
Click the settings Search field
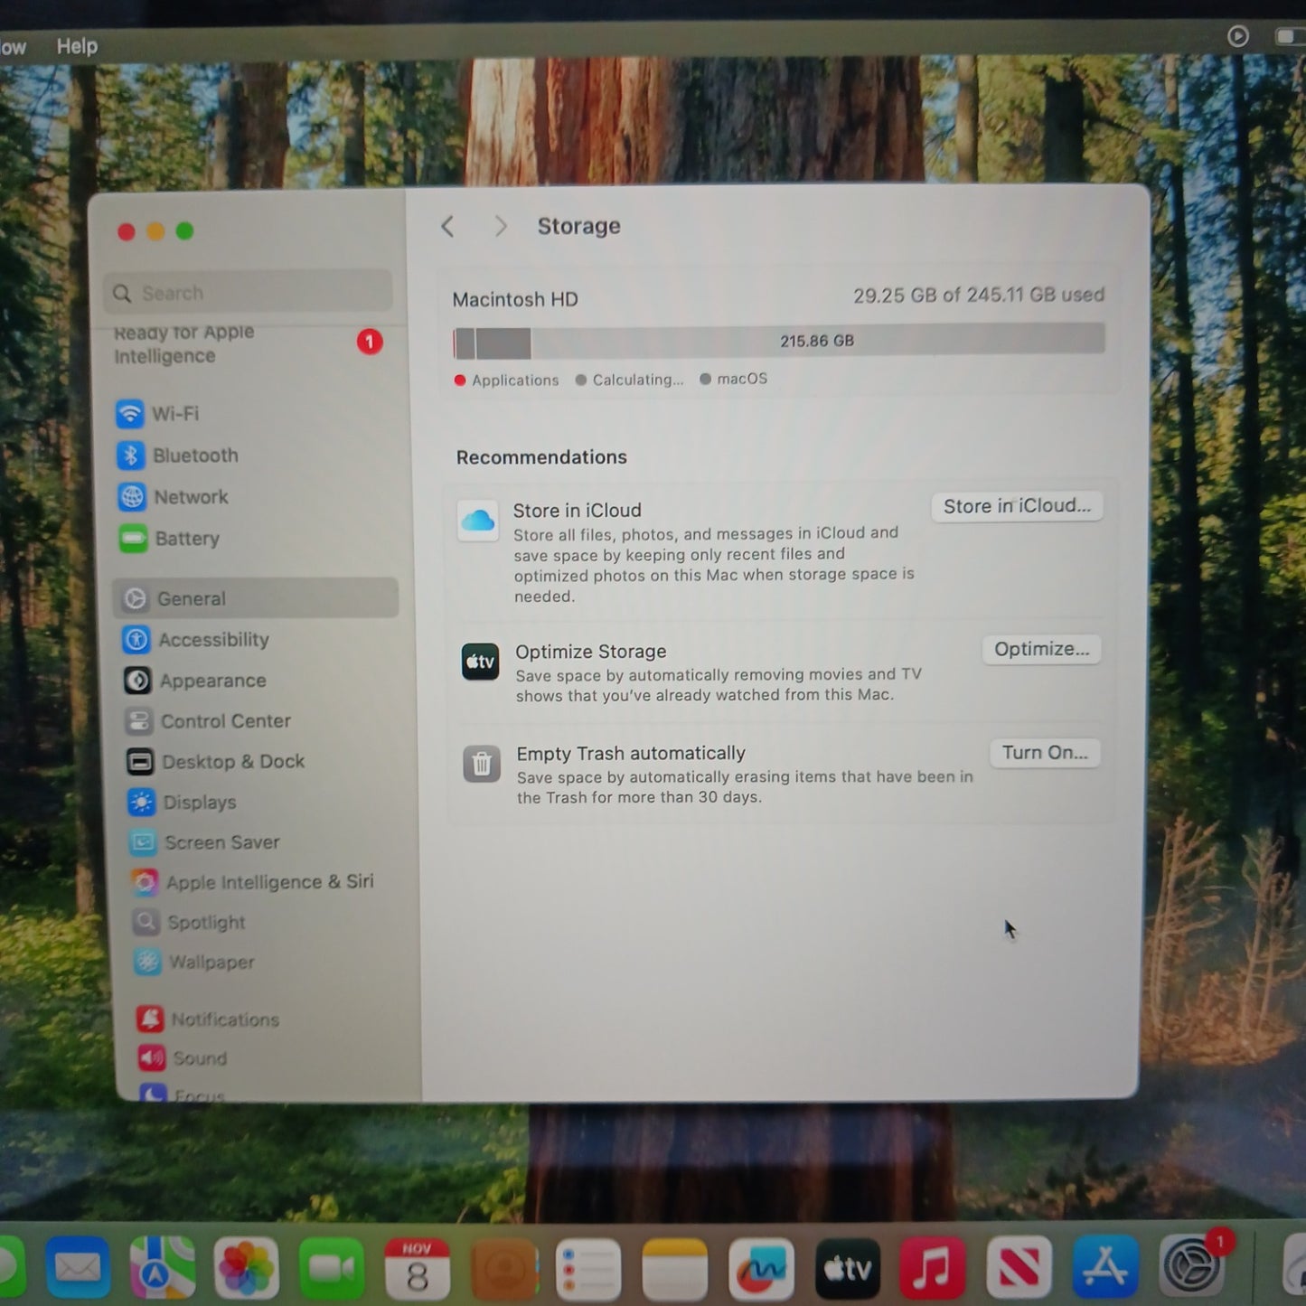point(249,293)
